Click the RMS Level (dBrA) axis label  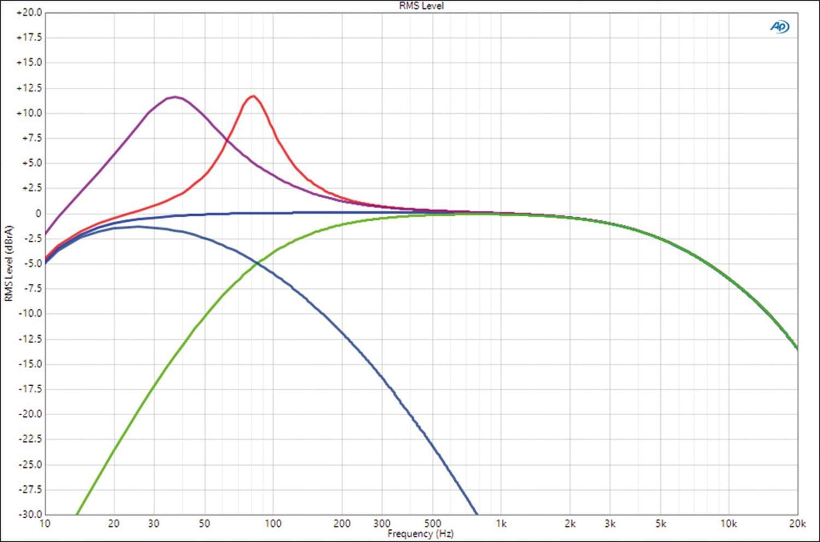(x=8, y=263)
